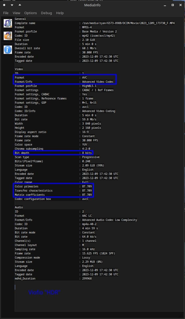Click the keep-above up arrow in the title bar
The height and width of the screenshot is (319, 185).
pos(20,5)
